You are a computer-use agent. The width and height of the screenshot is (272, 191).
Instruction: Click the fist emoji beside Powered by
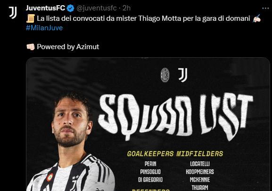point(31,47)
